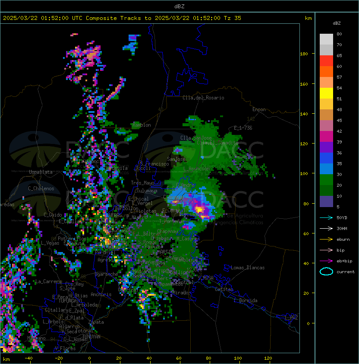Click the white 30HM arrow in the legend
Screen dimensions: 359x364
click(x=326, y=228)
